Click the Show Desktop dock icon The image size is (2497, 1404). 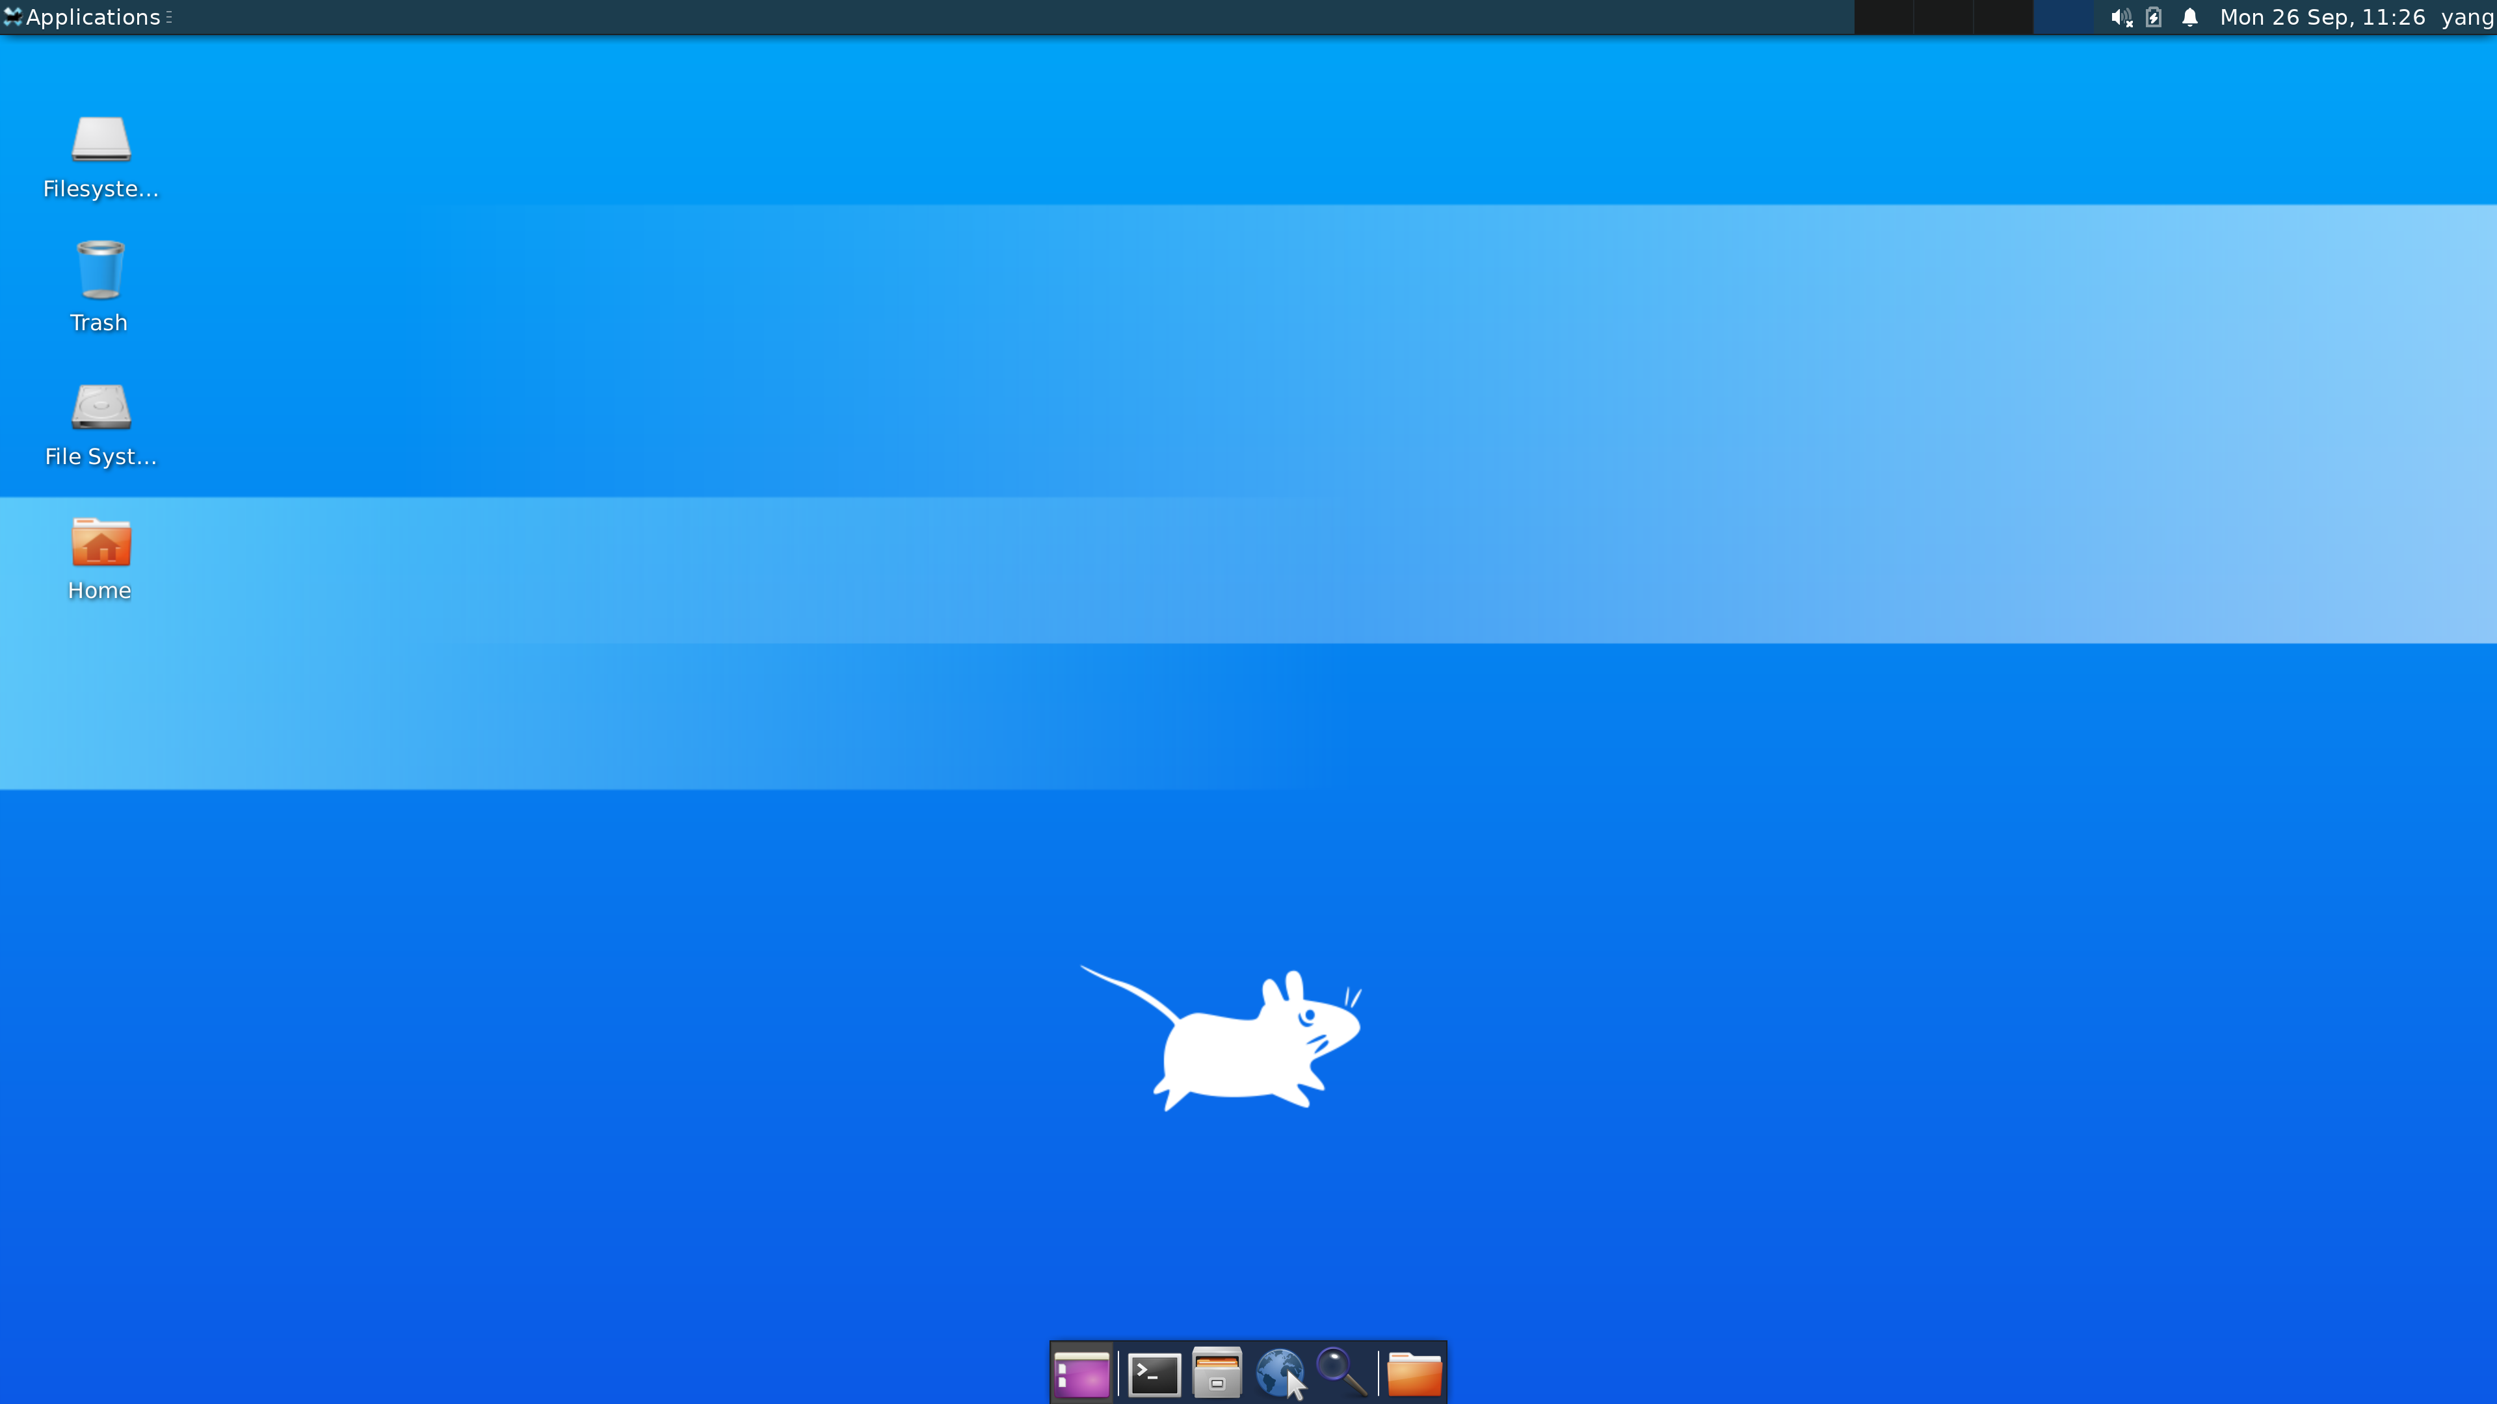point(1082,1374)
